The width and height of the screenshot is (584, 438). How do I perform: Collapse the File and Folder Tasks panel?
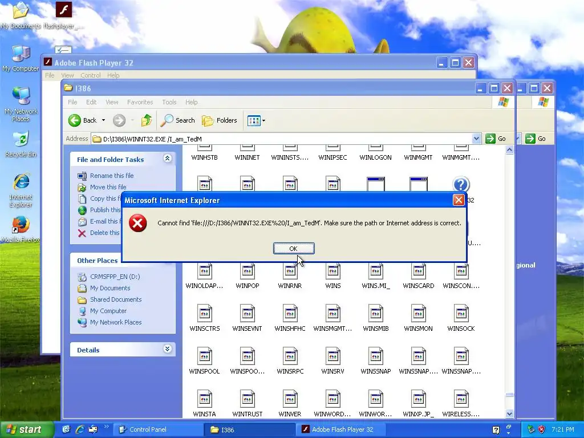167,159
